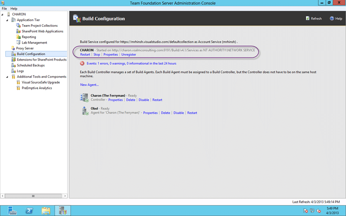
Task: Select Lab Management in tree
Action: point(35,42)
